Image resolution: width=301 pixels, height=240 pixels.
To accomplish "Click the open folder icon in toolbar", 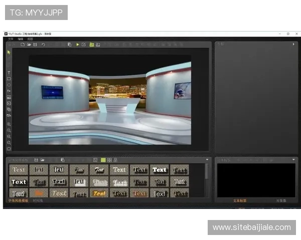I will [29, 44].
